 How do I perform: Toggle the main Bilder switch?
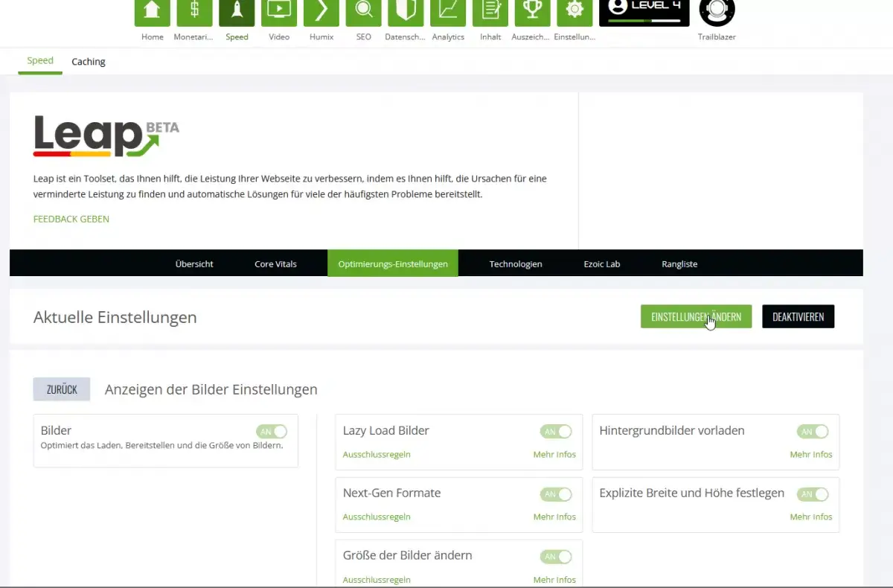click(x=272, y=432)
